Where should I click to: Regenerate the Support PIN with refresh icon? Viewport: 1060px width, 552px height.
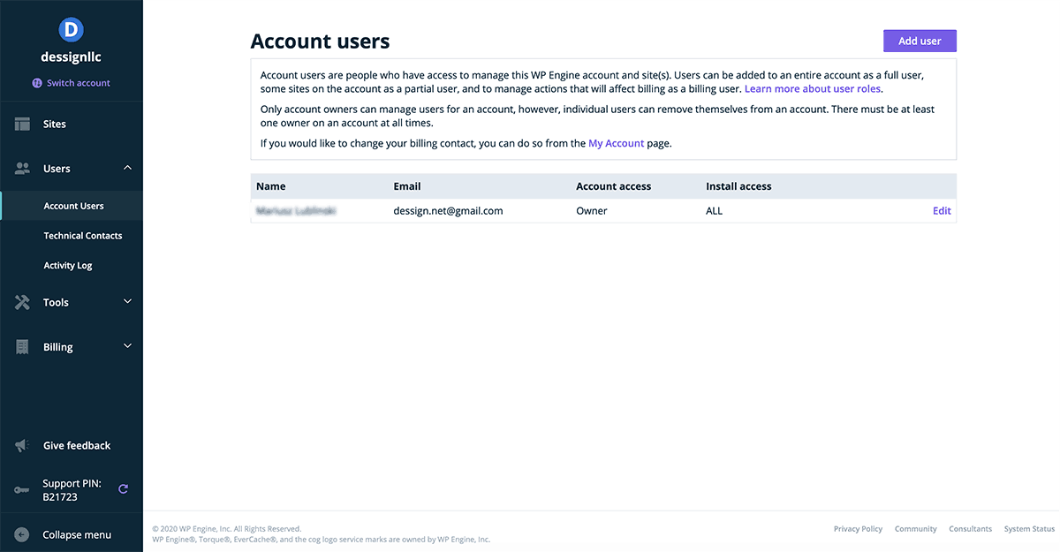point(123,489)
